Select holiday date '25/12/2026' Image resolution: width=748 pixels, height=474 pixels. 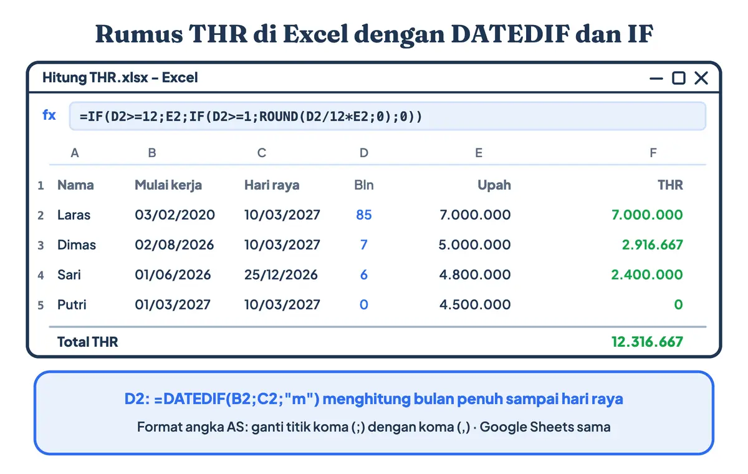tap(281, 275)
